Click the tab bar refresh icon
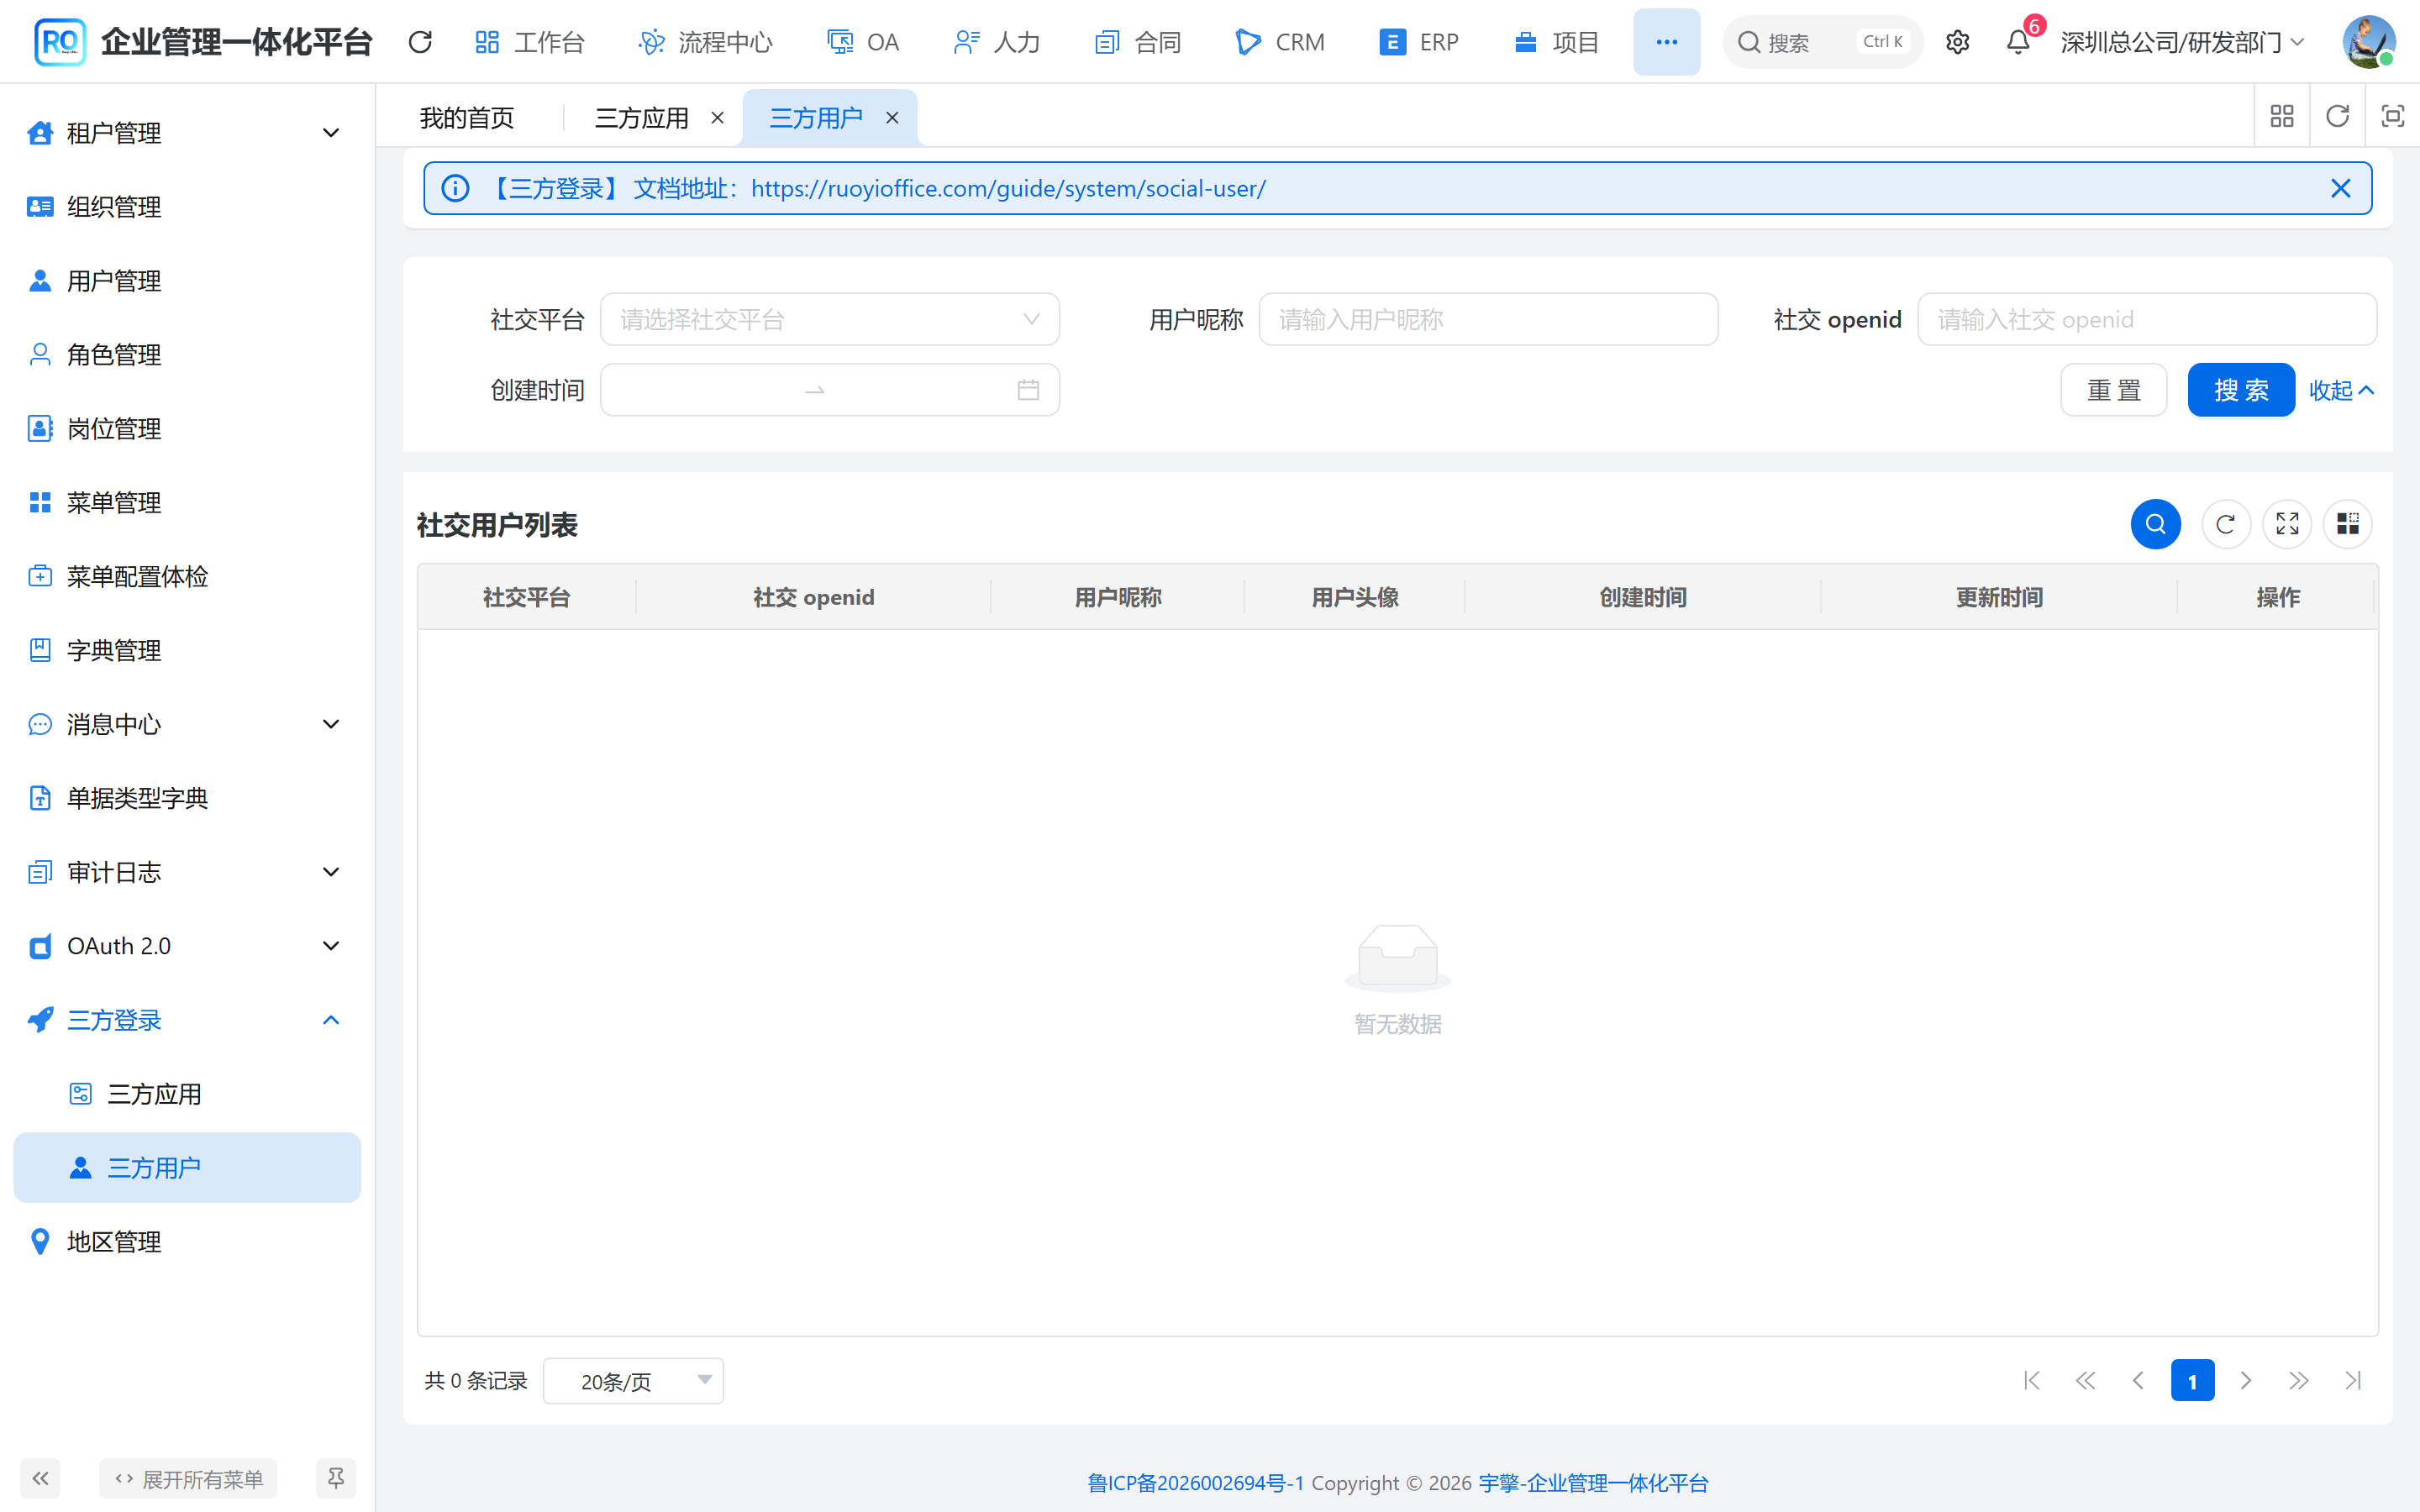The width and height of the screenshot is (2420, 1512). (x=2337, y=116)
